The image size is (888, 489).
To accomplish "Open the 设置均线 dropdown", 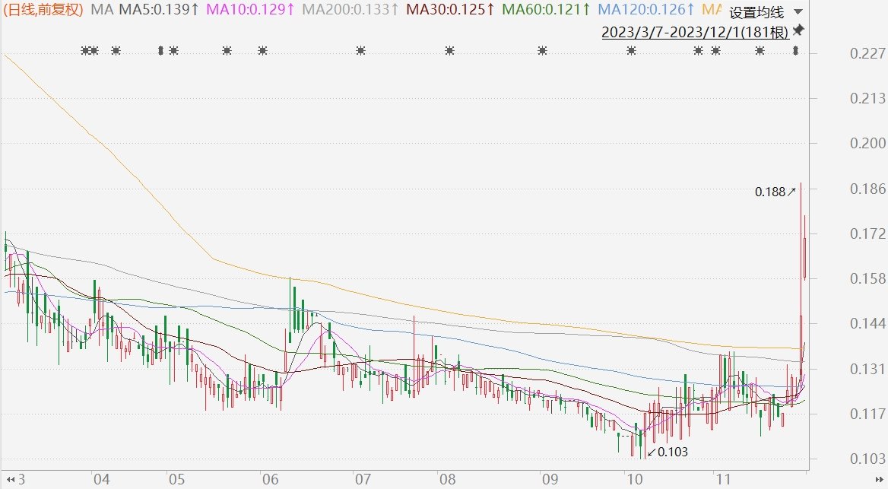I will pyautogui.click(x=756, y=12).
